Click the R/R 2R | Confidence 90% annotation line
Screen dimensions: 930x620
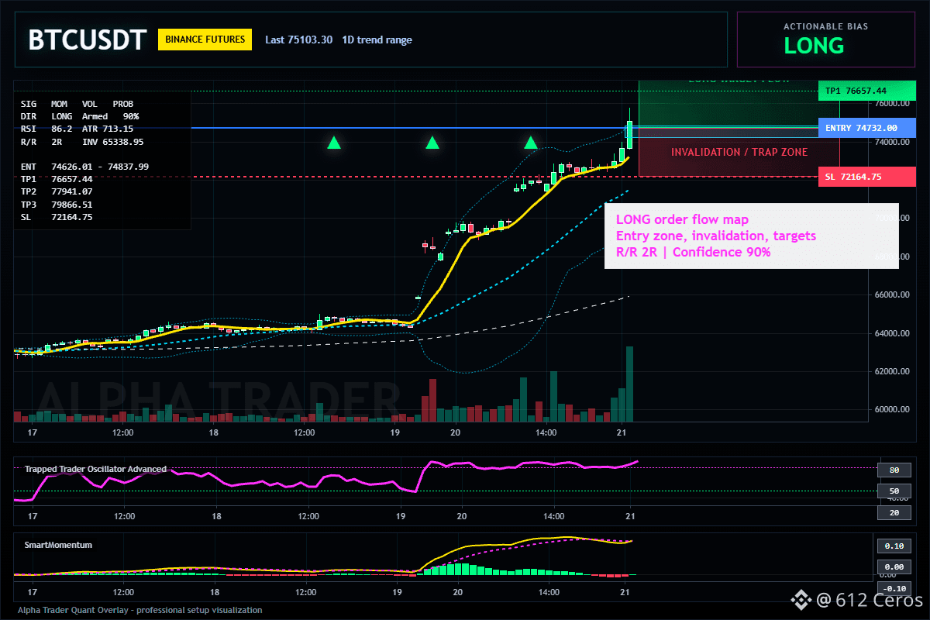click(693, 251)
